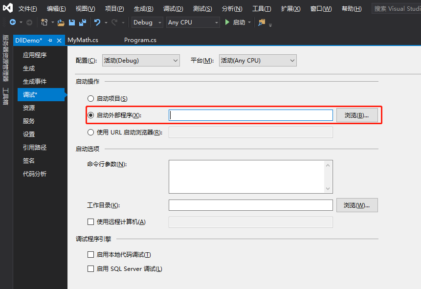
Task: Select the 设置 properties page
Action: (29, 134)
